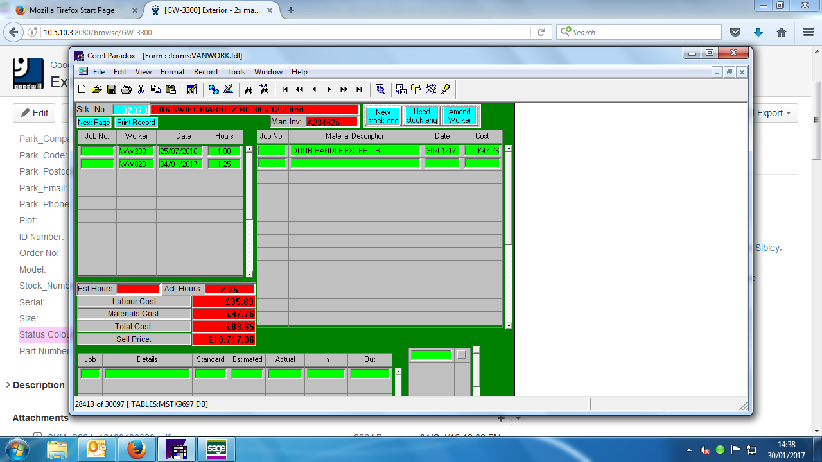Click the Next Page button

coord(94,123)
